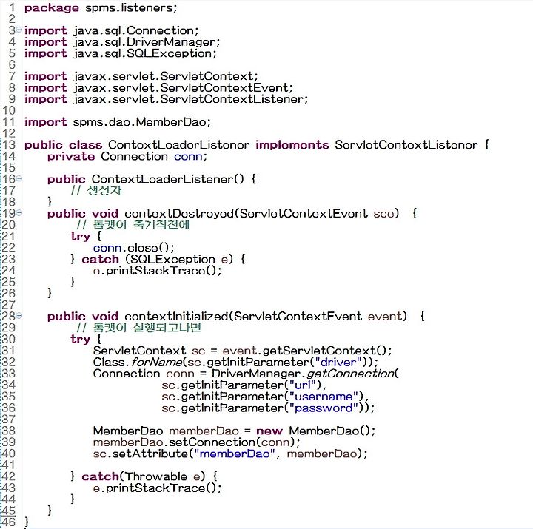Click 'spms.dao.MemberDao' import text
Image resolution: width=533 pixels, height=529 pixels.
tap(140, 122)
